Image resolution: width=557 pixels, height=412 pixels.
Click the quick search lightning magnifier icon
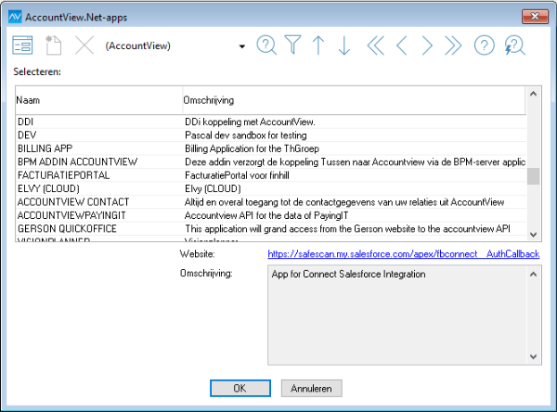[x=514, y=45]
